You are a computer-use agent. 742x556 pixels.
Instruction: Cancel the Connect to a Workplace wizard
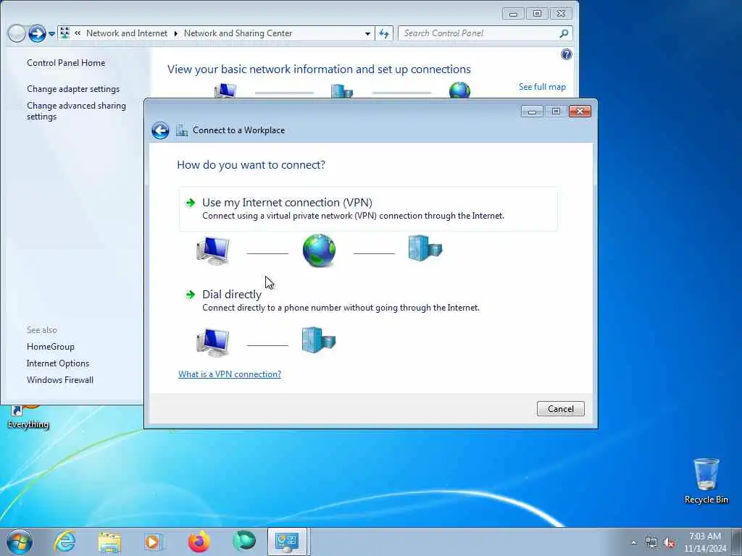pos(560,408)
